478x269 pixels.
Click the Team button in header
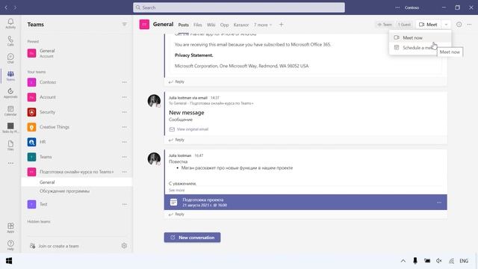point(385,25)
